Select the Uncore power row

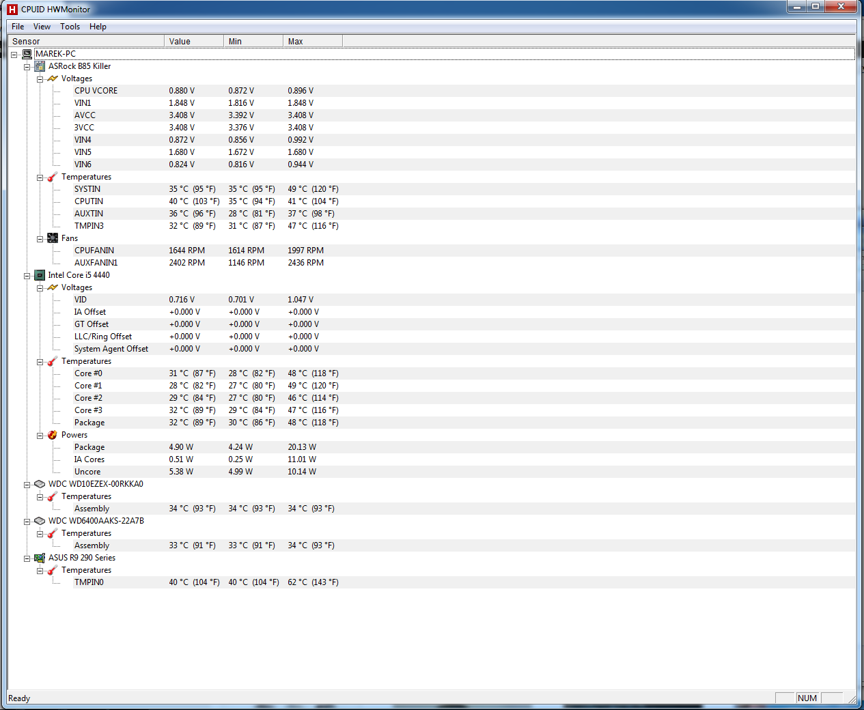point(464,472)
